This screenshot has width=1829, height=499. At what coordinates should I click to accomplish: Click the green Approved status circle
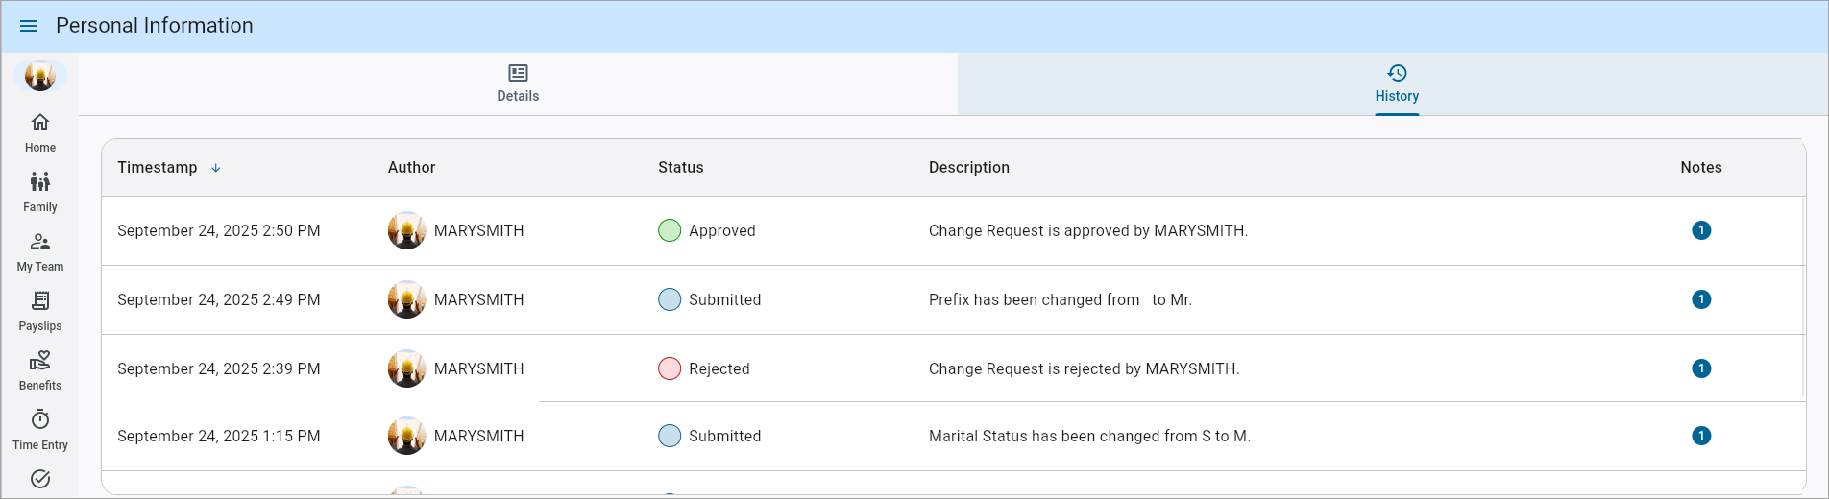tap(670, 230)
